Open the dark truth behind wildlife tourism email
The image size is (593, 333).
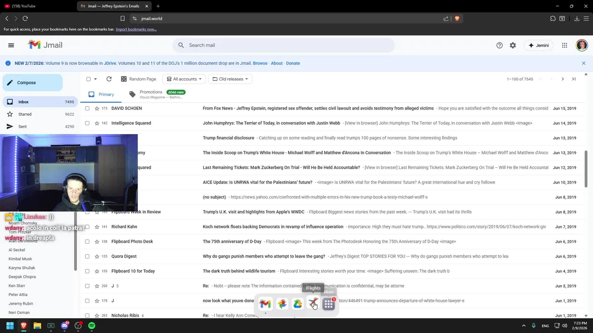point(333,271)
